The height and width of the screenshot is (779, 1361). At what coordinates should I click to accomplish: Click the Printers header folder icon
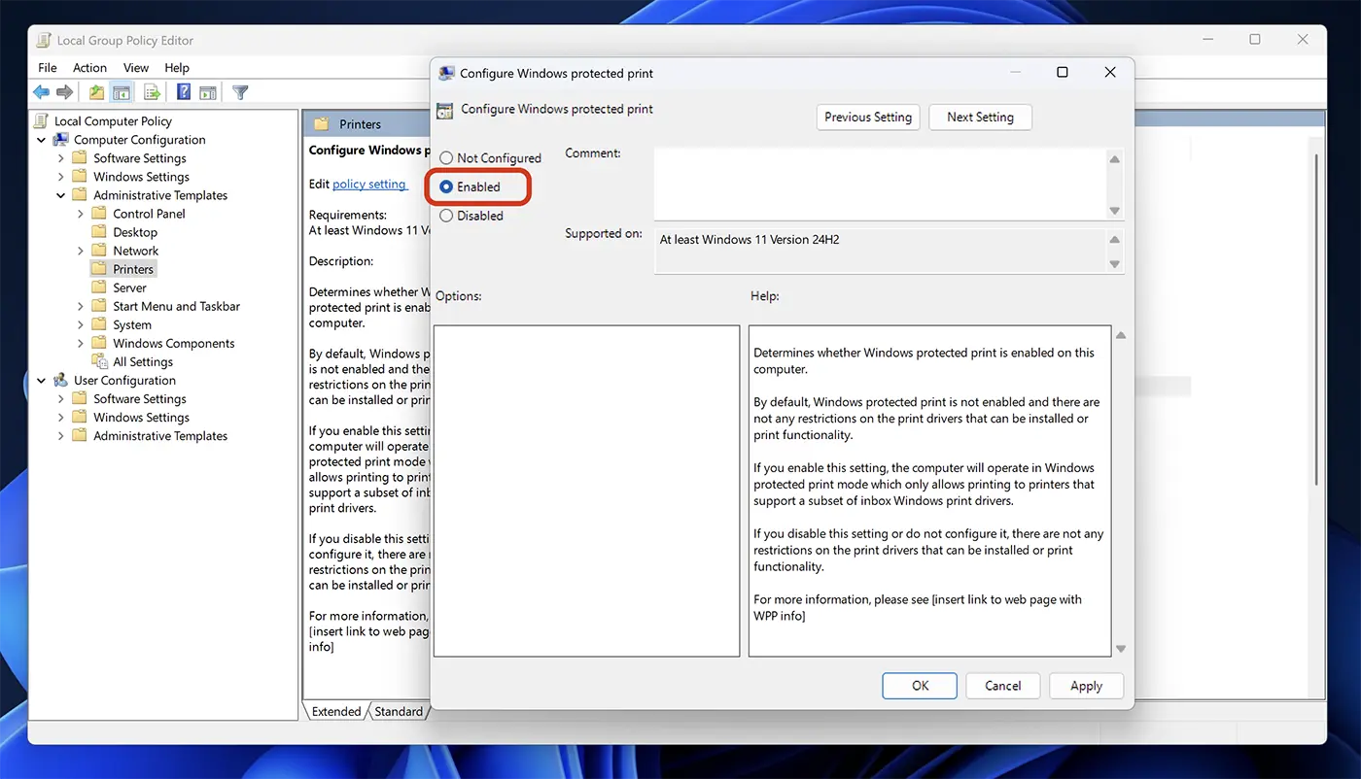pos(322,124)
